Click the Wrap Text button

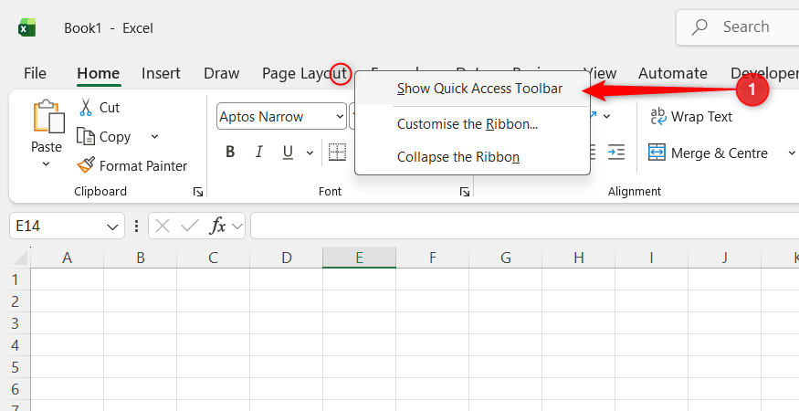(691, 117)
